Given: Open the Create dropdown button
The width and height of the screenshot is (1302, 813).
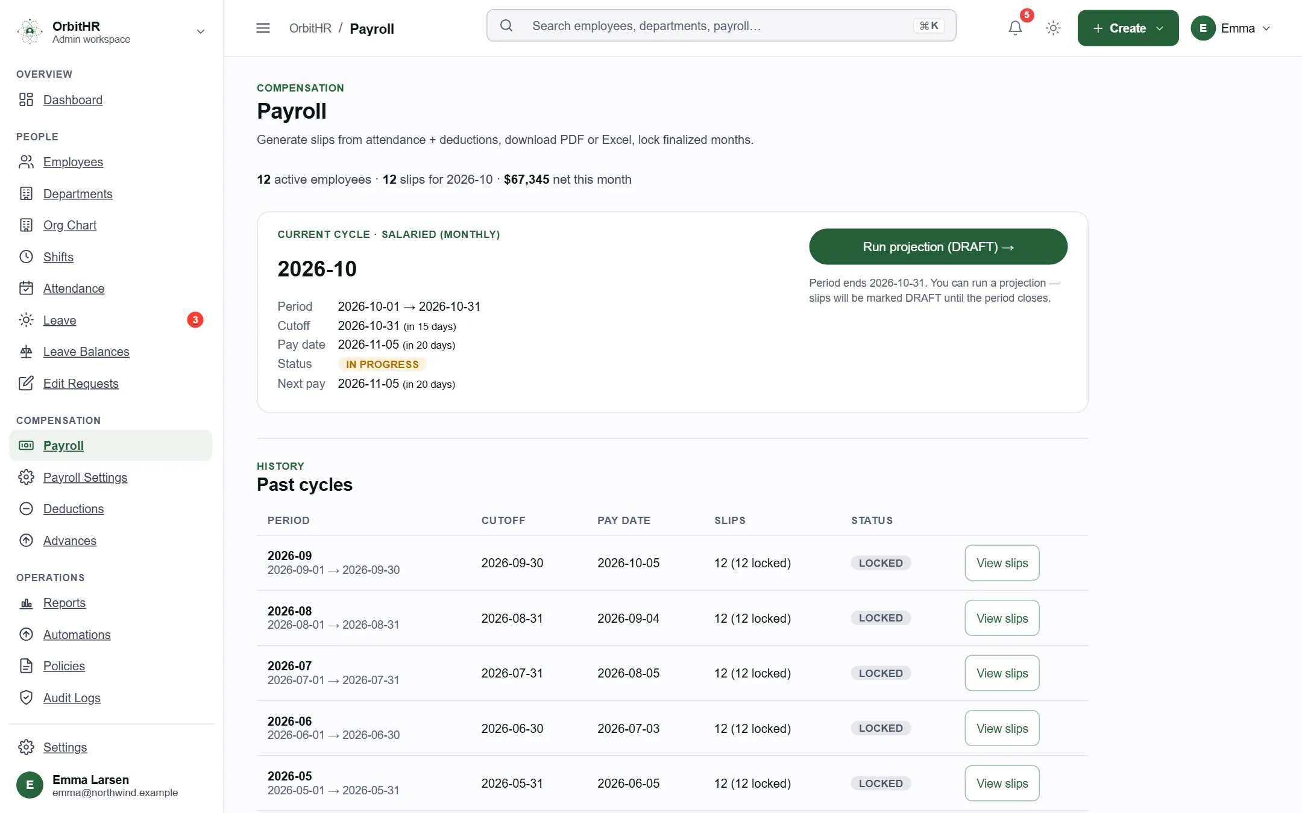Looking at the screenshot, I should tap(1128, 28).
